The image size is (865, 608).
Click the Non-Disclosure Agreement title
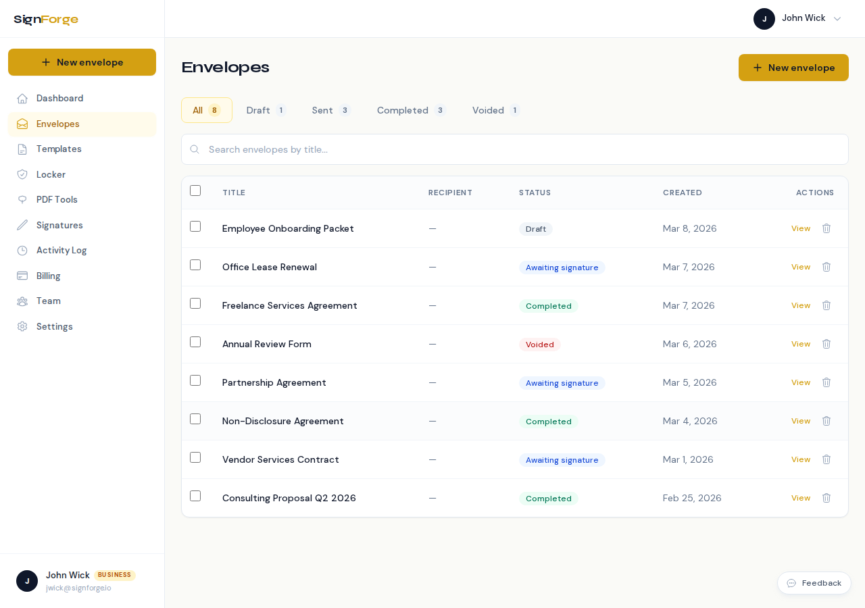pyautogui.click(x=283, y=421)
